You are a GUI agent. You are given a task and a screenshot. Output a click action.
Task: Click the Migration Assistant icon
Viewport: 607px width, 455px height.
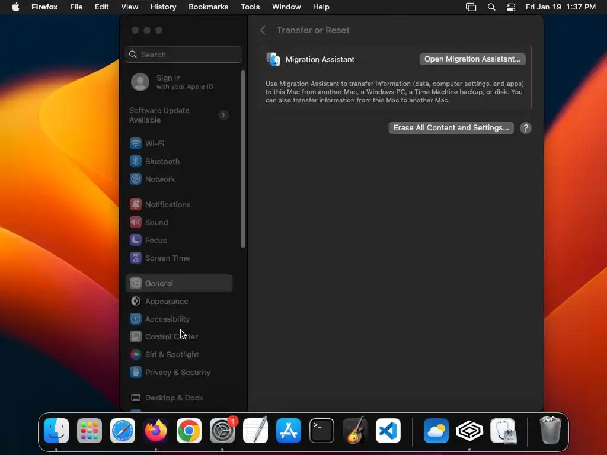(273, 60)
